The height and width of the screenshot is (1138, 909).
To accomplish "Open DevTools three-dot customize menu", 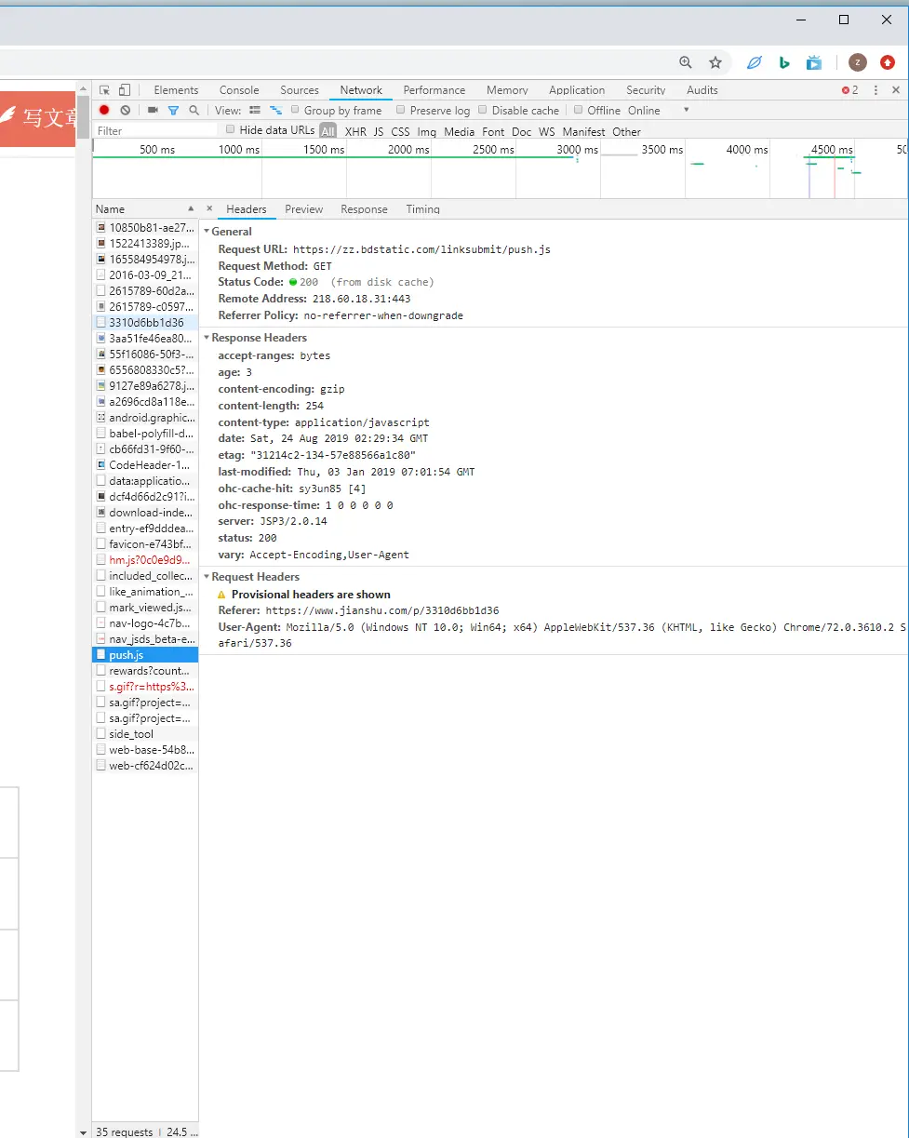I will tap(876, 90).
